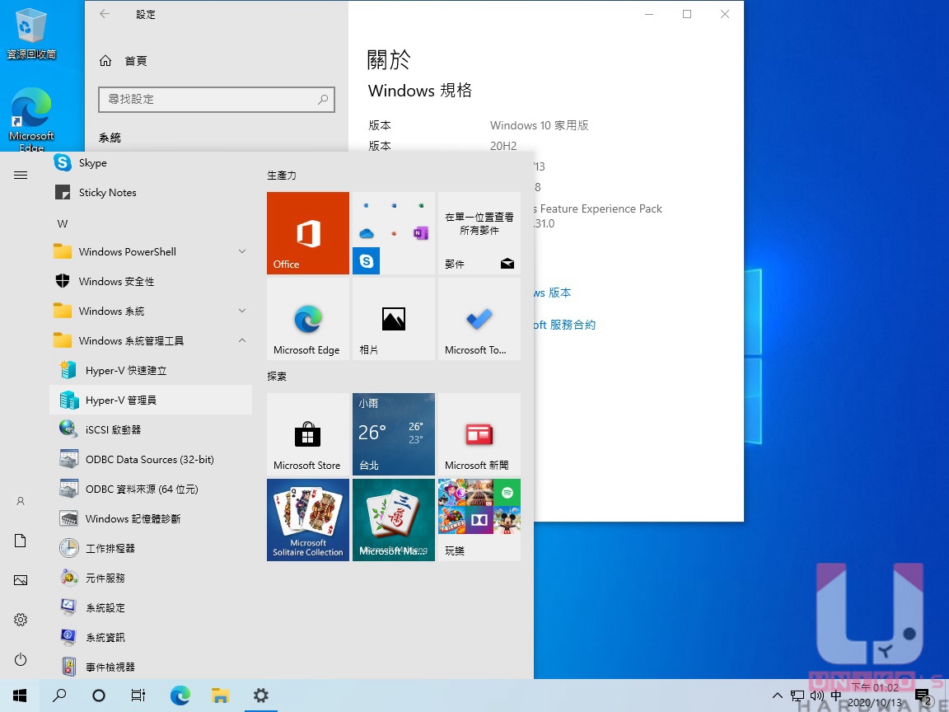
Task: Select the 系統 category in Settings sidebar
Action: [x=110, y=138]
